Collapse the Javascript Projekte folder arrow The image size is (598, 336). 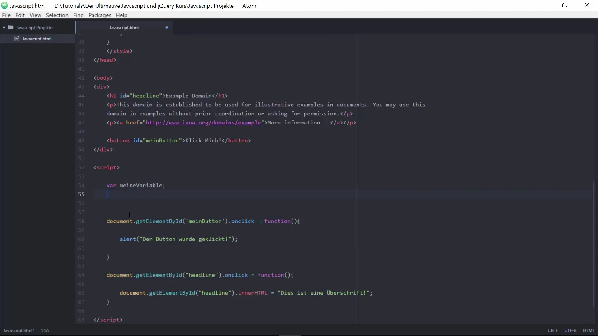coord(4,27)
